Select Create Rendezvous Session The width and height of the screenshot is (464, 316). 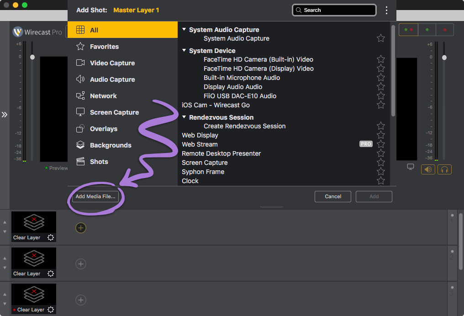pos(245,126)
